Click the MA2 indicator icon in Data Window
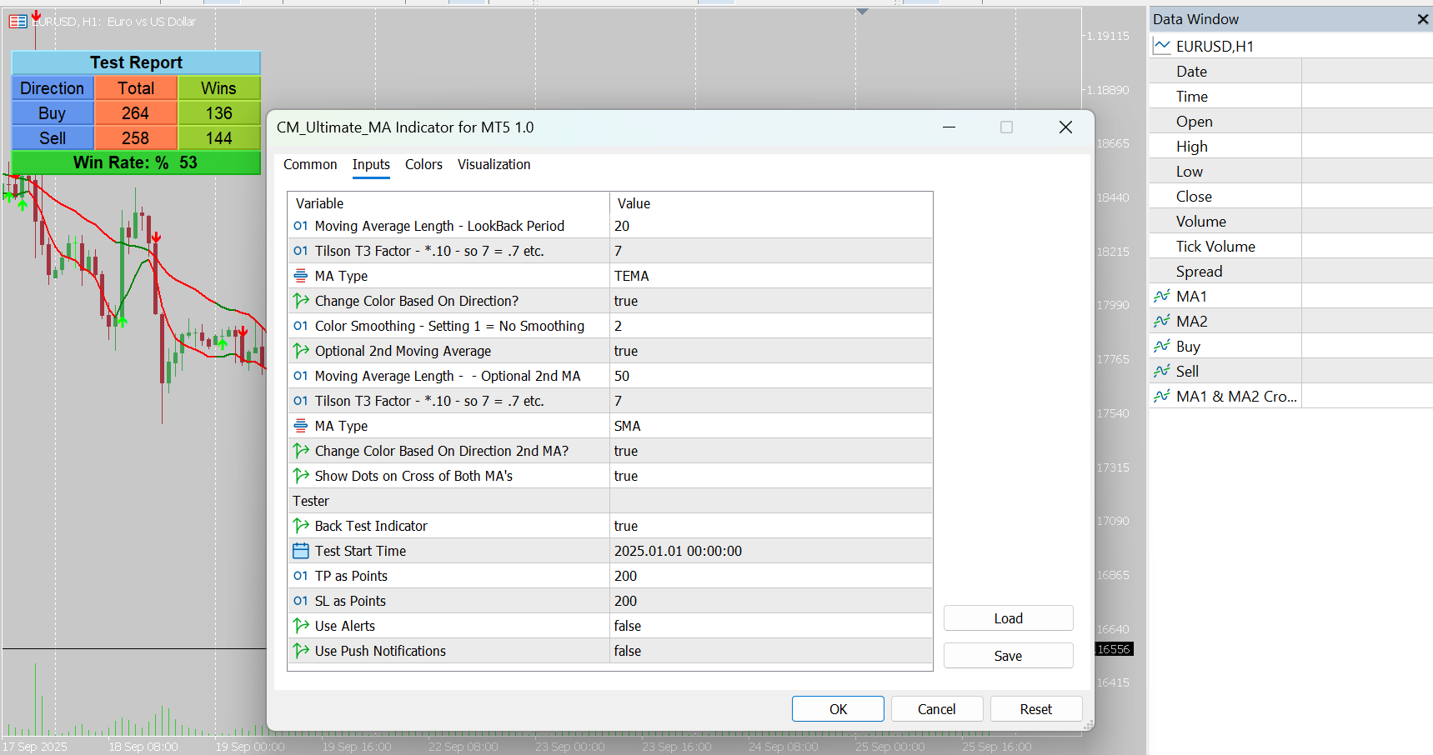 [x=1162, y=321]
